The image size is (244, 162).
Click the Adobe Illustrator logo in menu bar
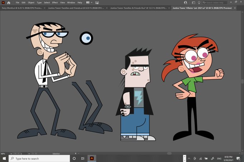[3, 3]
